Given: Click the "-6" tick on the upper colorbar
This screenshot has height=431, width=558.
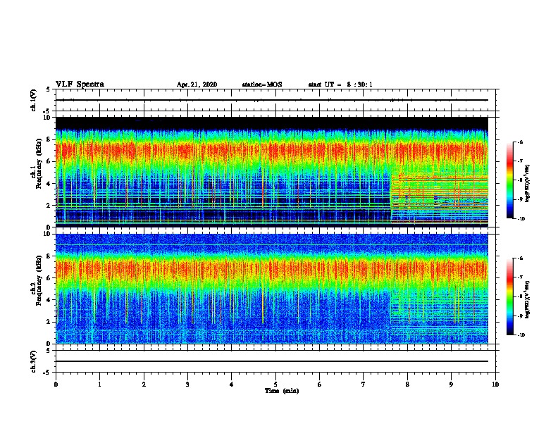Looking at the screenshot, I should (520, 142).
